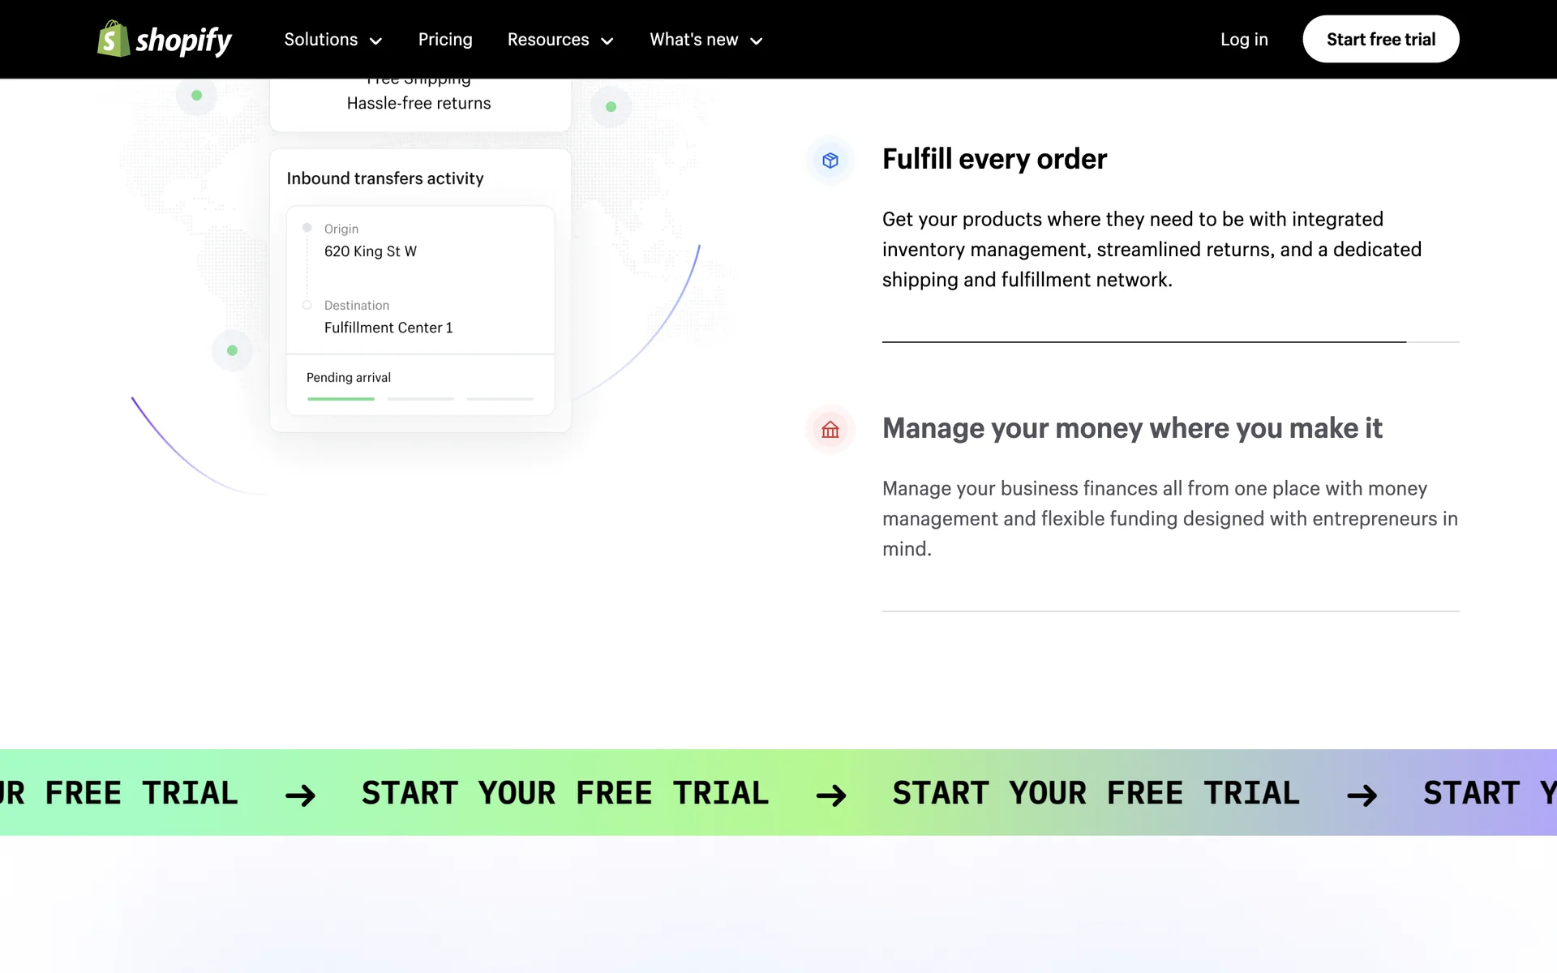Click the Destination circle marker
The width and height of the screenshot is (1557, 973).
tap(307, 305)
